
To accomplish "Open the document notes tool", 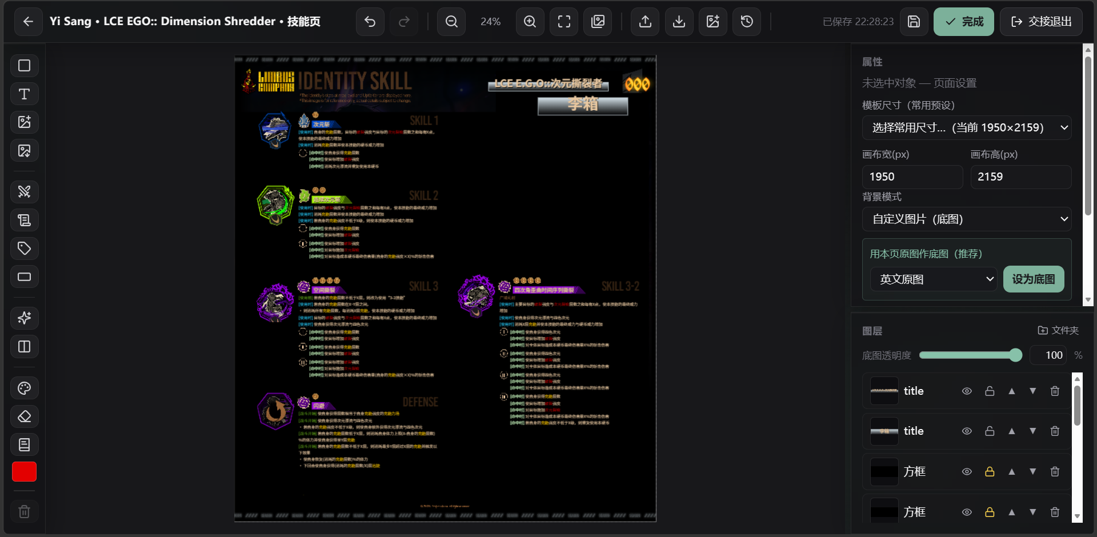I will tap(25, 445).
